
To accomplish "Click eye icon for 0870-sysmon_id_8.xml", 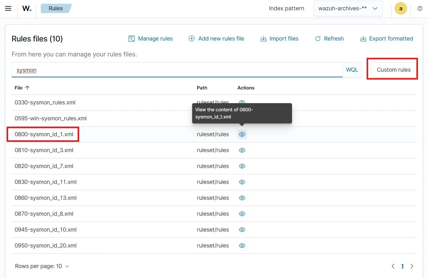I will [242, 214].
